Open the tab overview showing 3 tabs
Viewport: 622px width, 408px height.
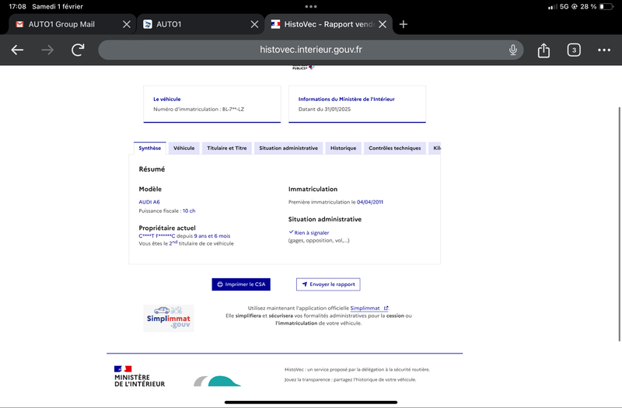click(x=574, y=50)
